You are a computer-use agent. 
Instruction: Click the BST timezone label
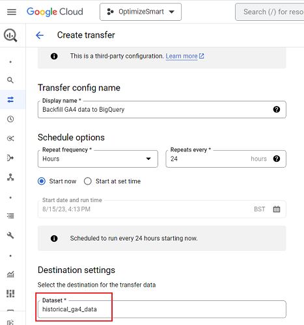[260, 209]
